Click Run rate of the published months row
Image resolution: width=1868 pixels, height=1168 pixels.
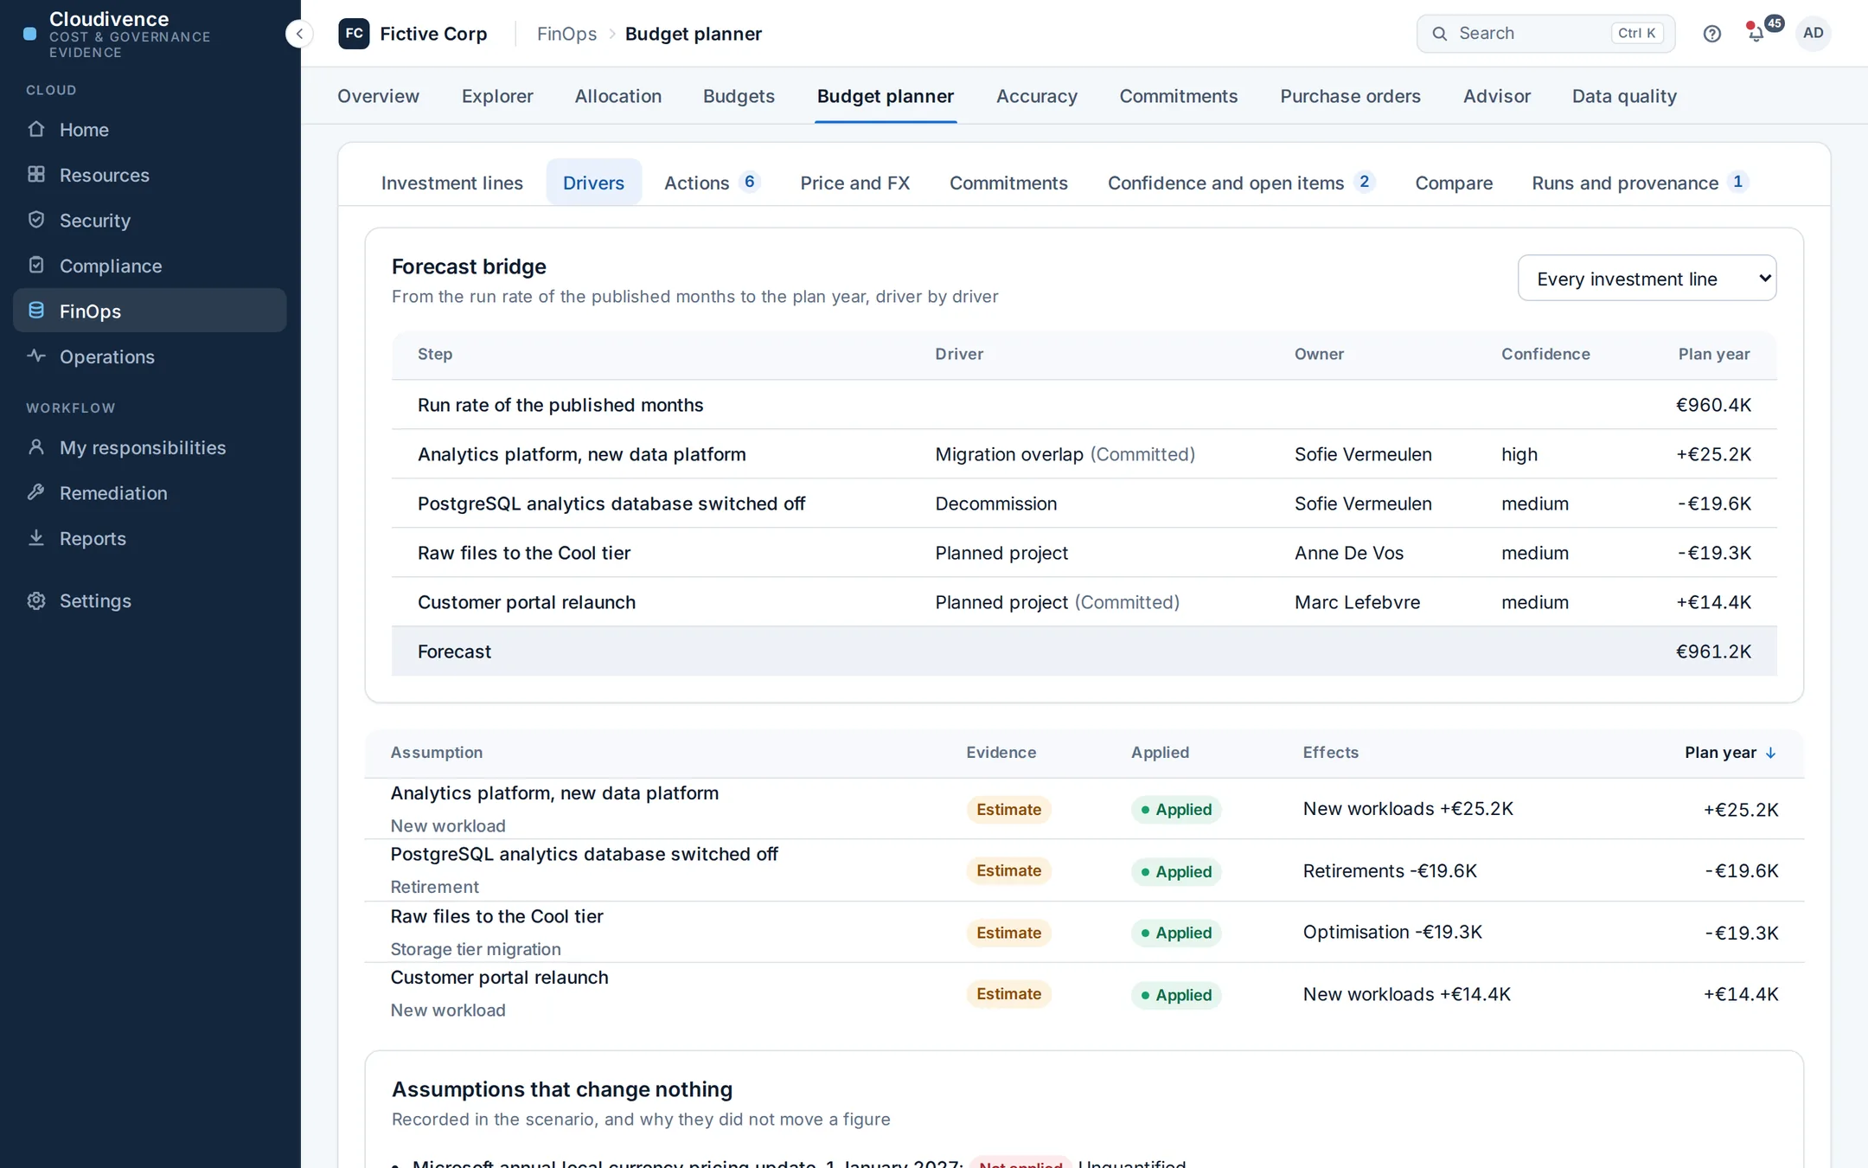[x=1084, y=405]
